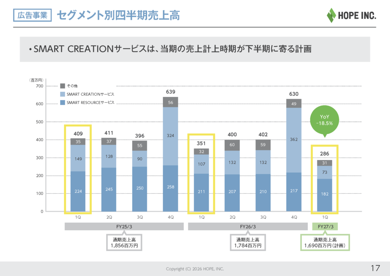Click the FY25/3 period band

(x=124, y=226)
